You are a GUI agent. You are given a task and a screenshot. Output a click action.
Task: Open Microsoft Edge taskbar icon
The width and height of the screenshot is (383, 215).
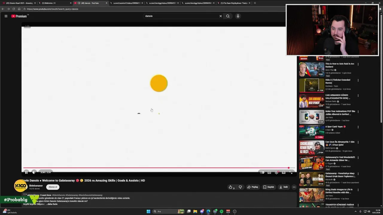(208, 211)
